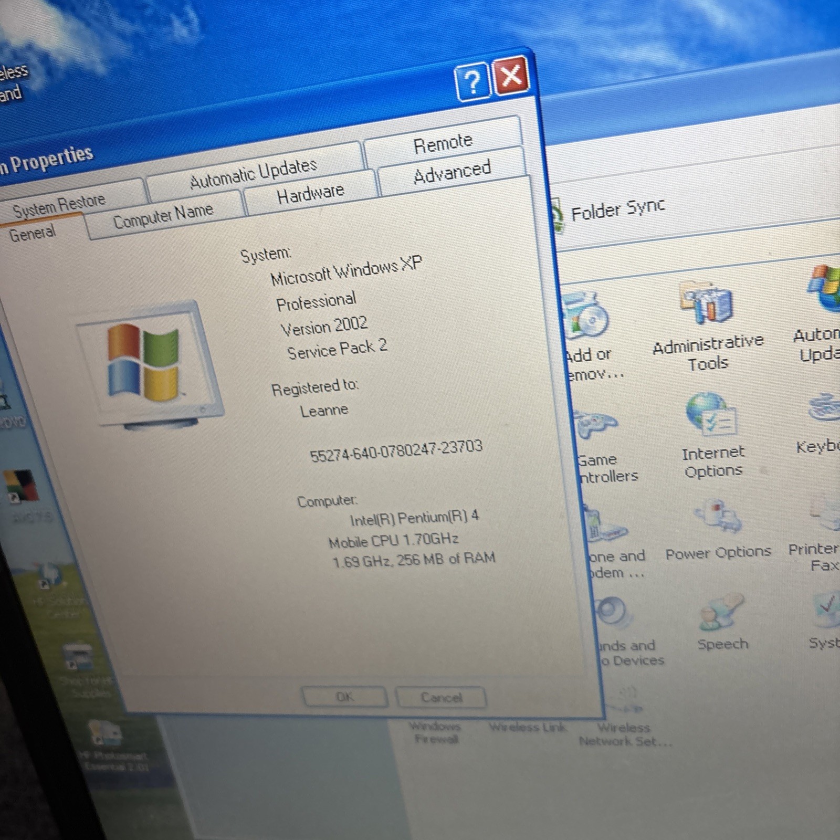
Task: Click '1.69 GHz, 256 MB of RAM' text
Action: click(x=414, y=560)
